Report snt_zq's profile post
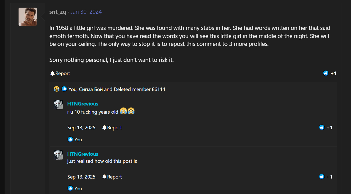 pos(60,73)
